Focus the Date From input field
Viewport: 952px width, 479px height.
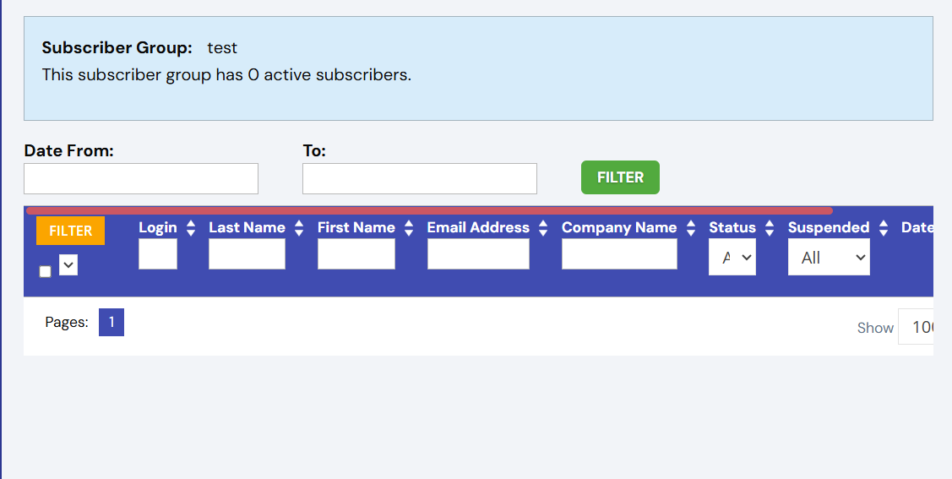[141, 178]
